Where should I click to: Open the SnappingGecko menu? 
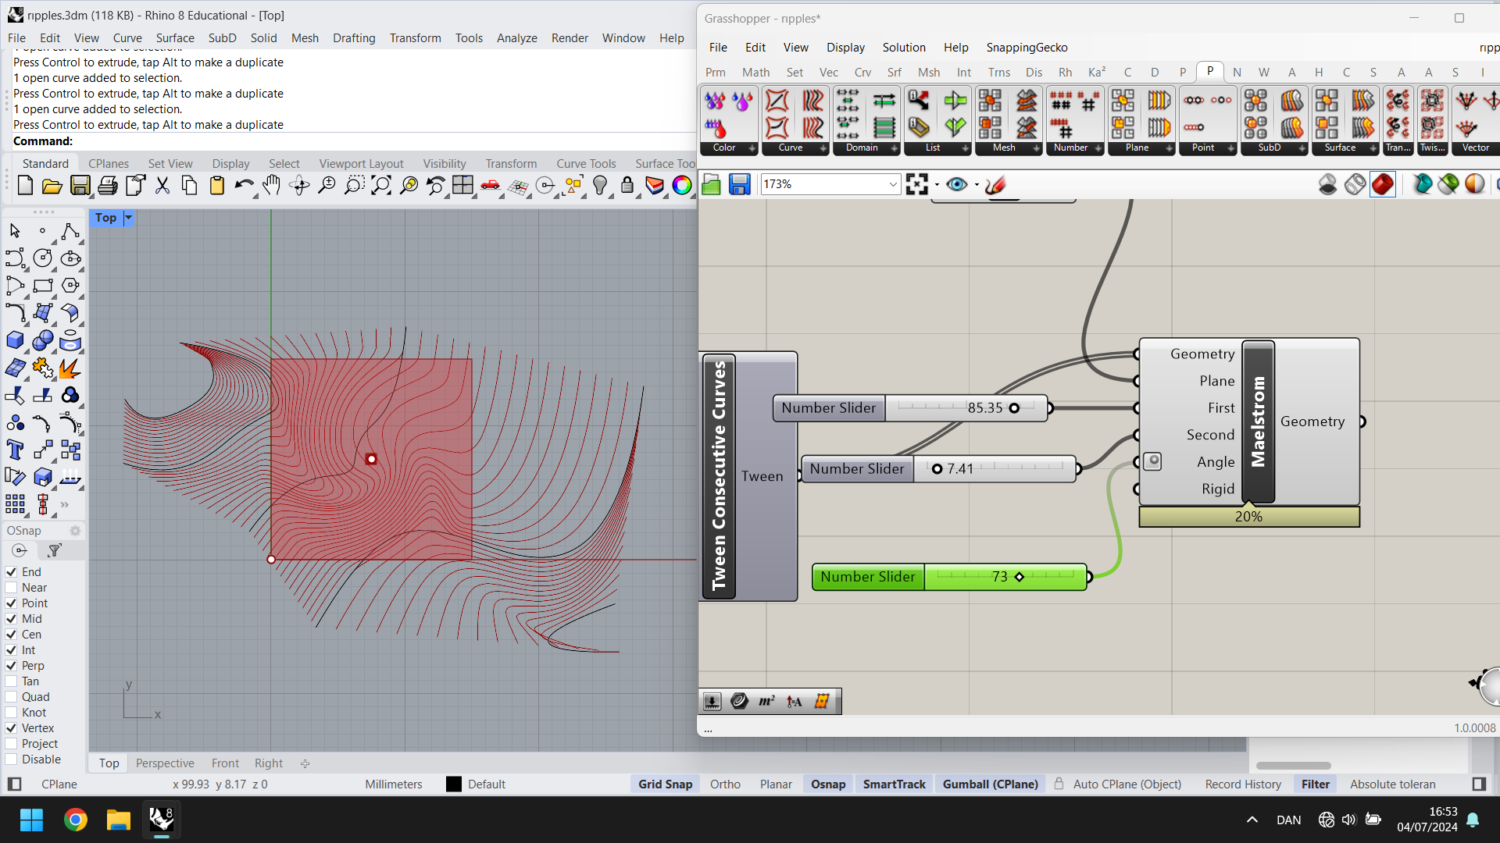(1027, 48)
